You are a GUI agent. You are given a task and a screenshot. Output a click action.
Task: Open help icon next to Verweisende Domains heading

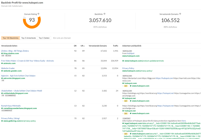pos(180,14)
